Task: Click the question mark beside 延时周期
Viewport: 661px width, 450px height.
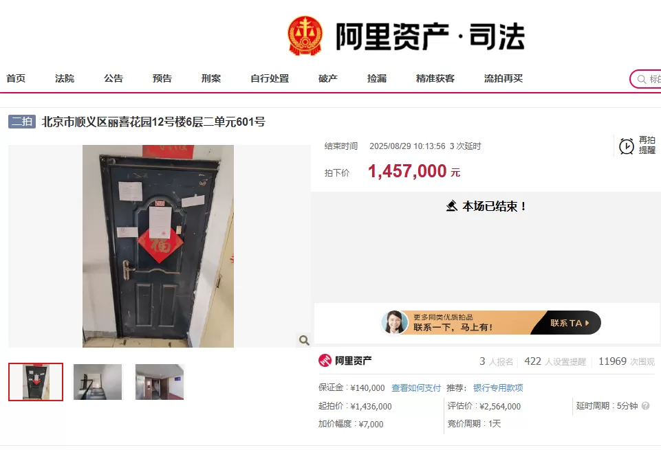Action: pyautogui.click(x=645, y=406)
